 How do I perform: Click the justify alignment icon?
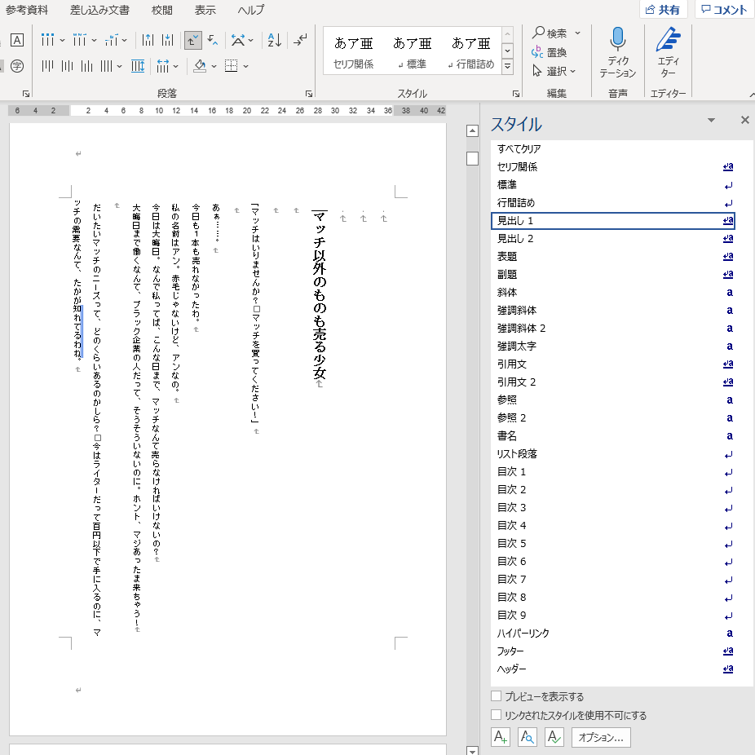pos(106,66)
